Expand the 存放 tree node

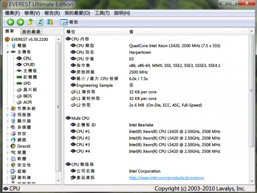coord(8,134)
